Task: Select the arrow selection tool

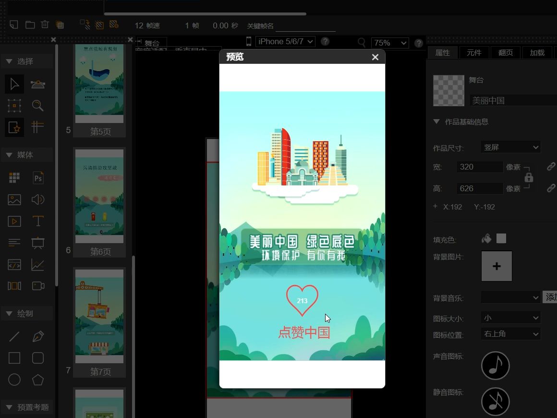Action: (x=14, y=84)
